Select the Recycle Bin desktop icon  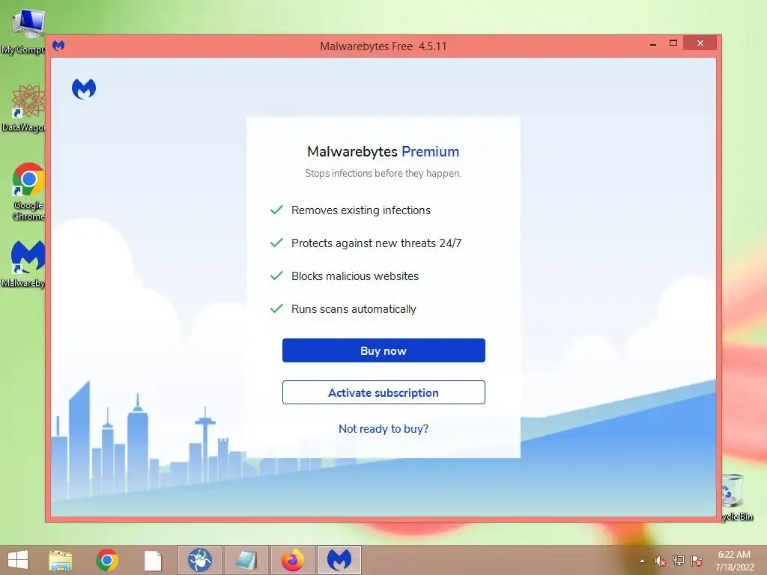tap(737, 498)
